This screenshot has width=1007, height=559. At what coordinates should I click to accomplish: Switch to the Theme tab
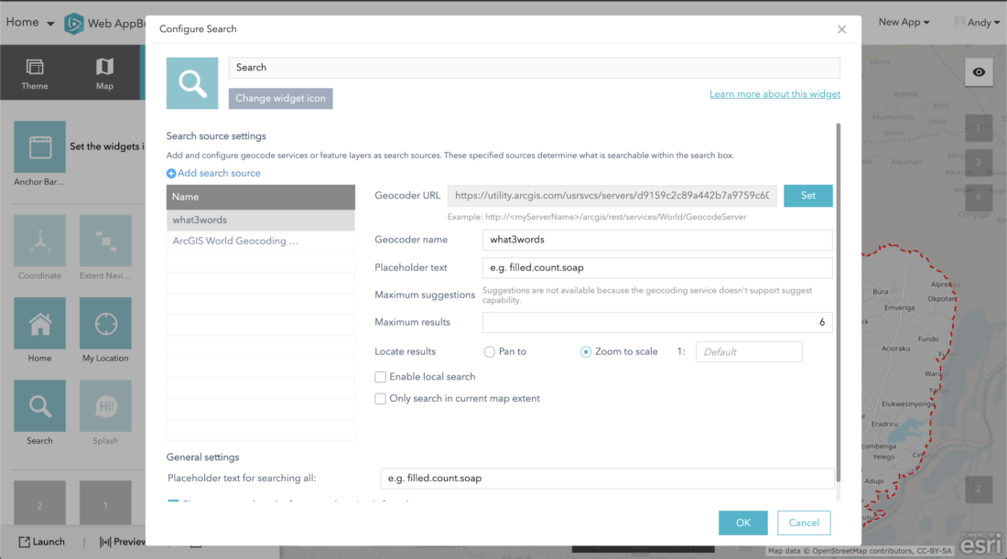pyautogui.click(x=35, y=72)
